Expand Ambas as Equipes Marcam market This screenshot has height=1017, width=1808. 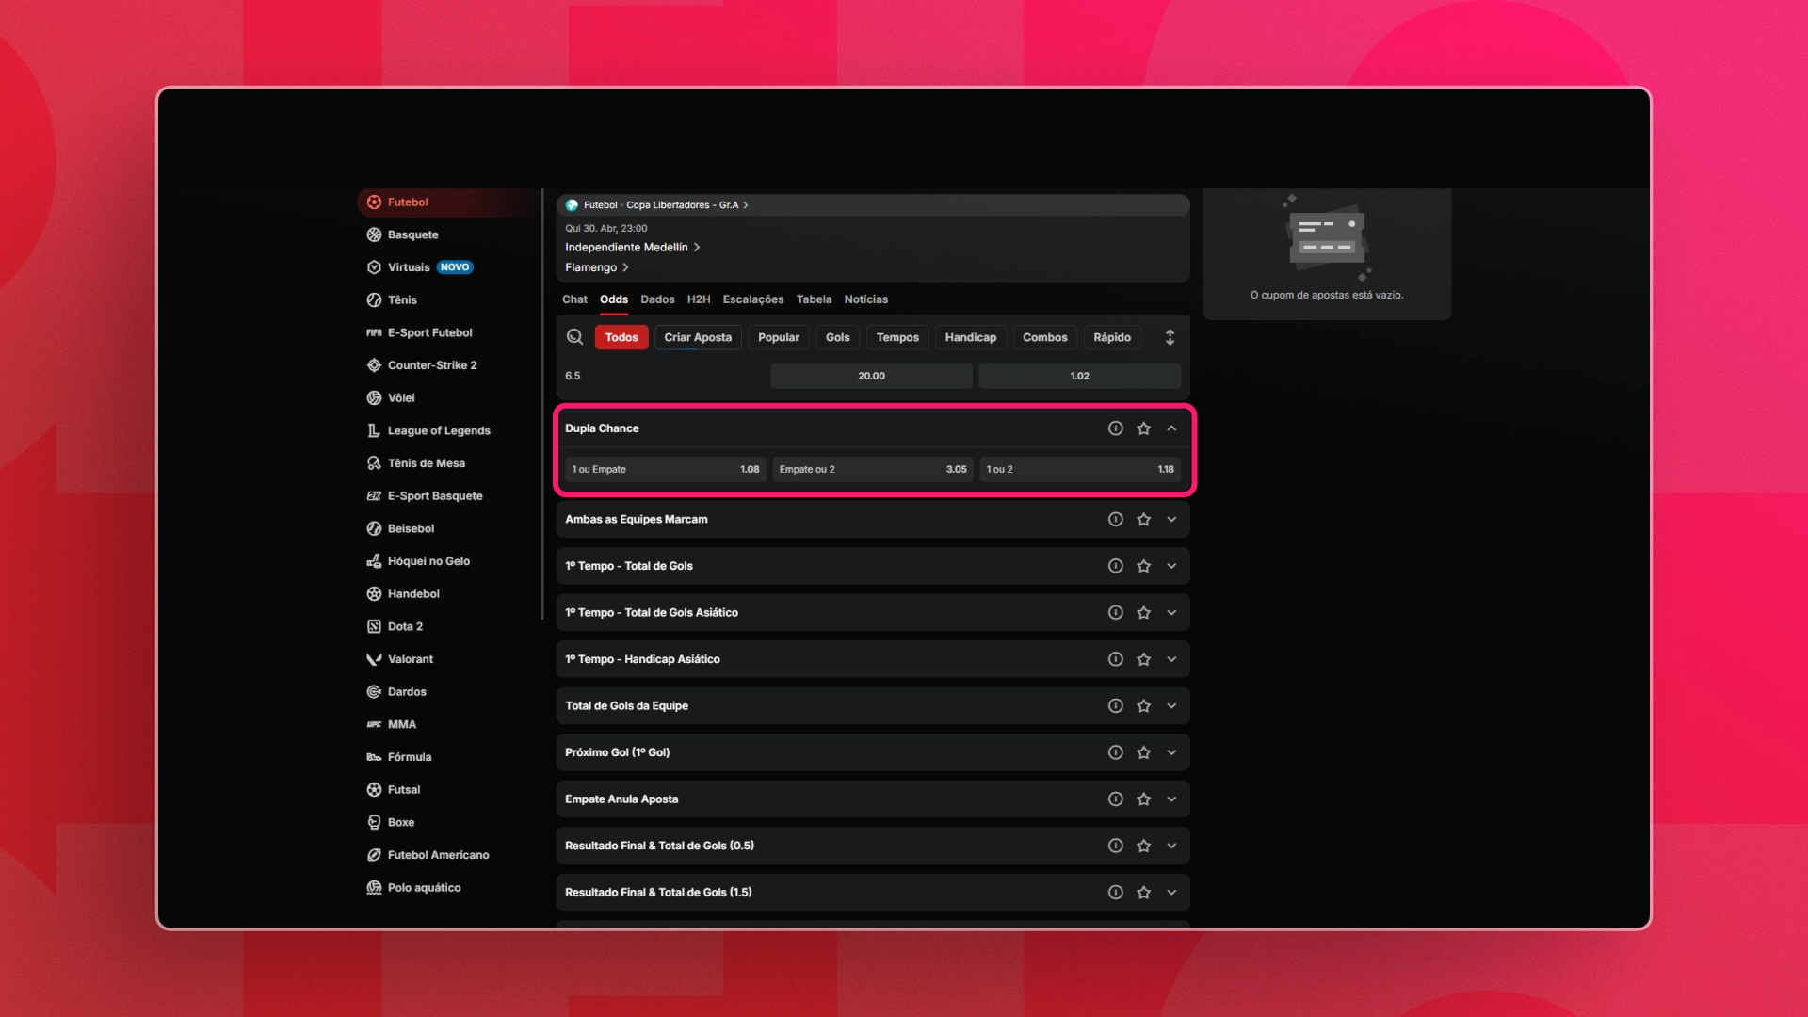point(1171,520)
